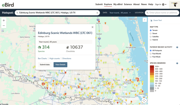Open Directions link
Image resolution: width=180 pixels, height=105 pixels.
pyautogui.click(x=67, y=58)
